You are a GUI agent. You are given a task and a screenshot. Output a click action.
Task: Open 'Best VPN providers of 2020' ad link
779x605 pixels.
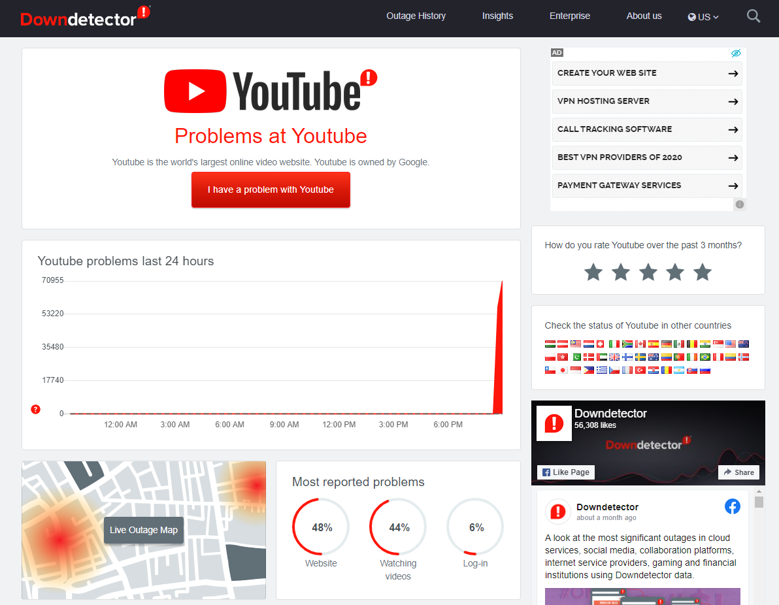click(647, 157)
